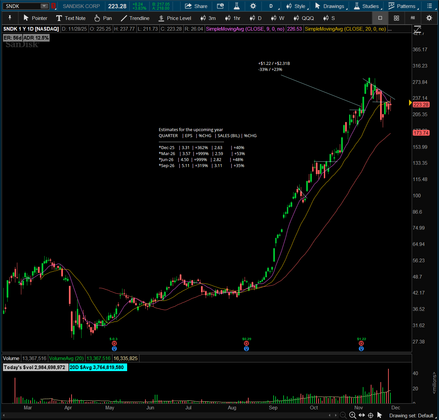
Task: Open the D timeframe dropdown
Action: [272, 6]
